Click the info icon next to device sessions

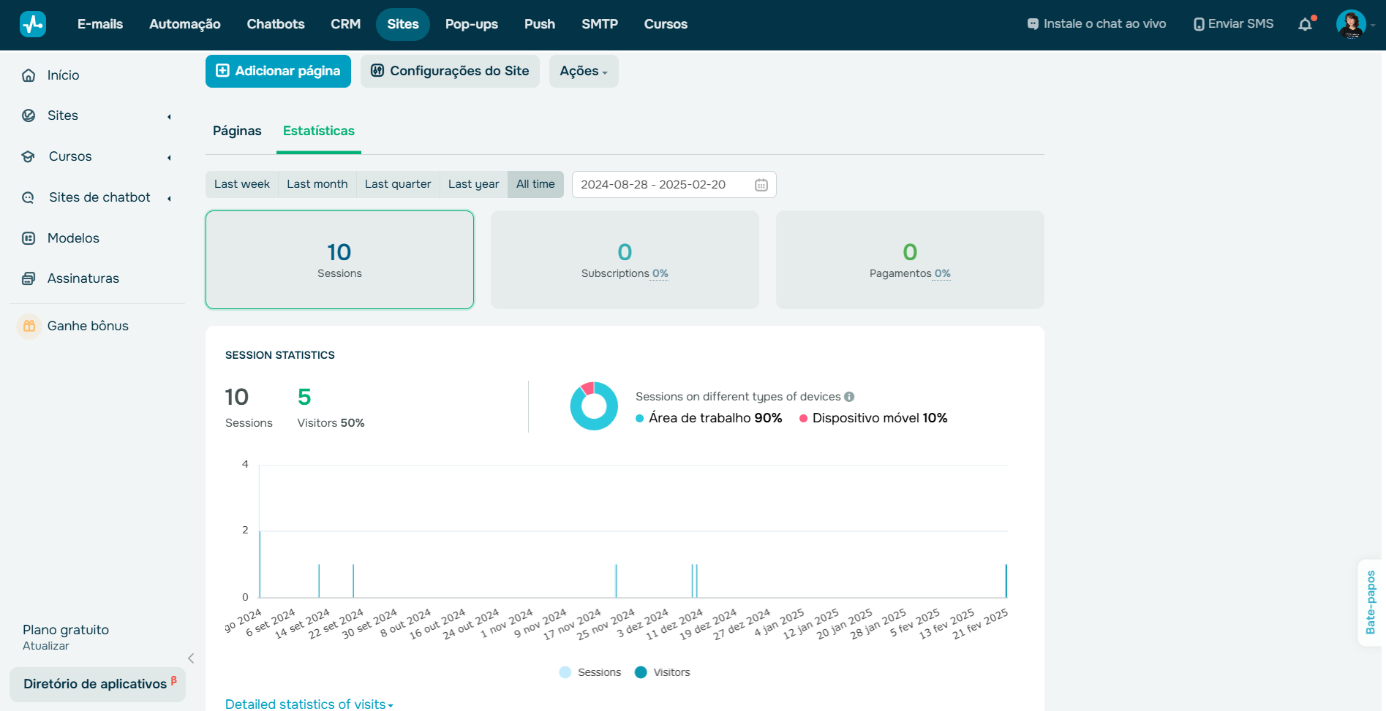coord(849,396)
